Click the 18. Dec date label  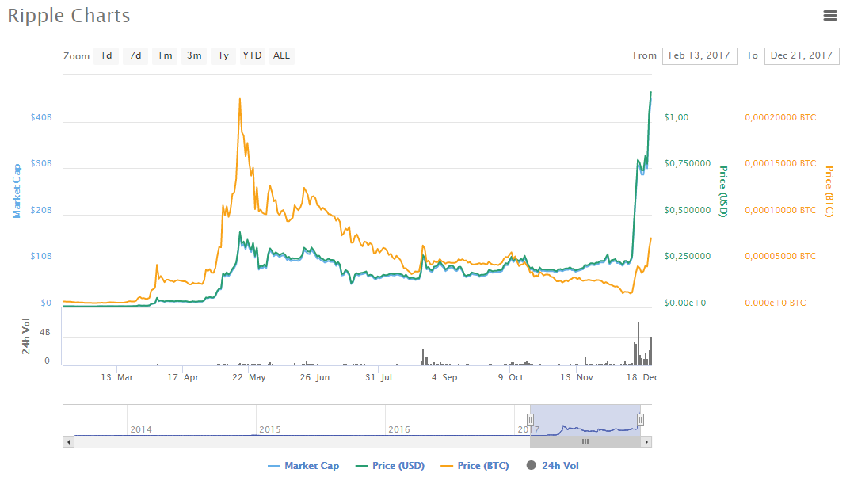(642, 377)
